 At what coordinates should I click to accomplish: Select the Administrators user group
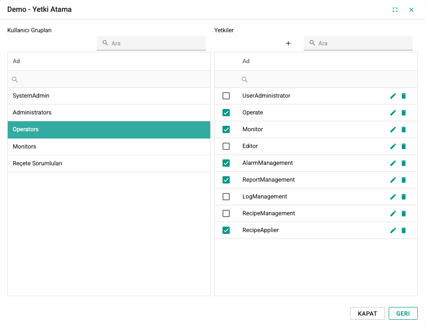click(109, 113)
